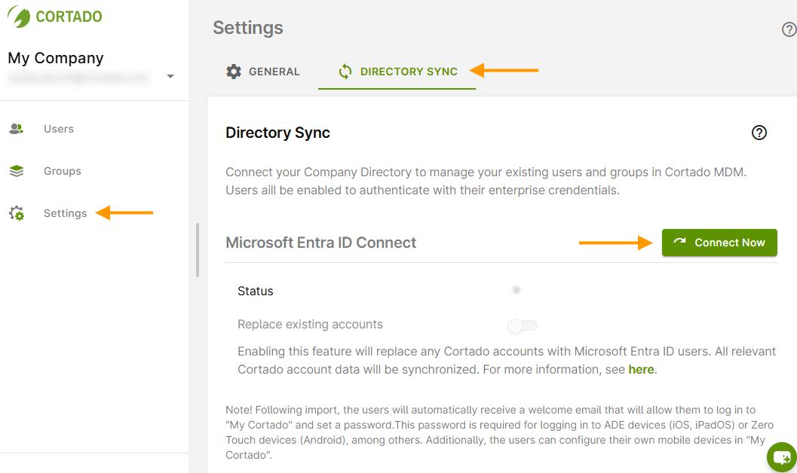Click the sync arrows icon on Directory Sync tab
The image size is (797, 473).
click(345, 72)
